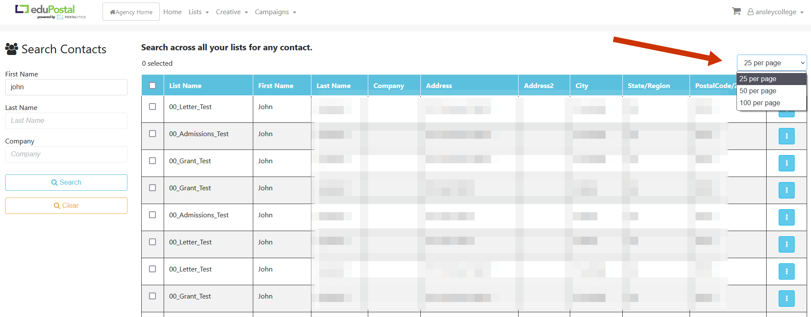Viewport: 811px width, 317px height.
Task: Check the seventh row 00_Letter_Test checkbox
Action: click(x=152, y=269)
